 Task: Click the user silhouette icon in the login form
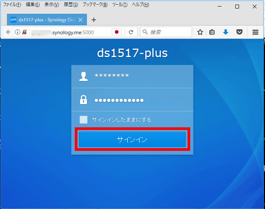[x=83, y=76]
